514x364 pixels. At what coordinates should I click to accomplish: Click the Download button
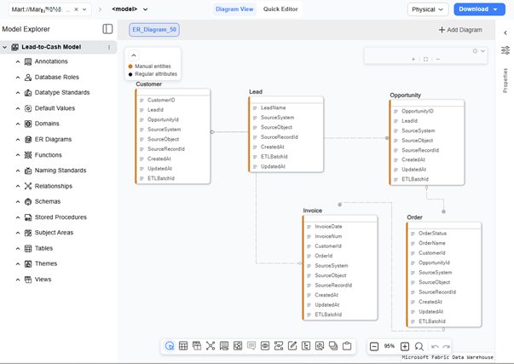click(x=479, y=9)
